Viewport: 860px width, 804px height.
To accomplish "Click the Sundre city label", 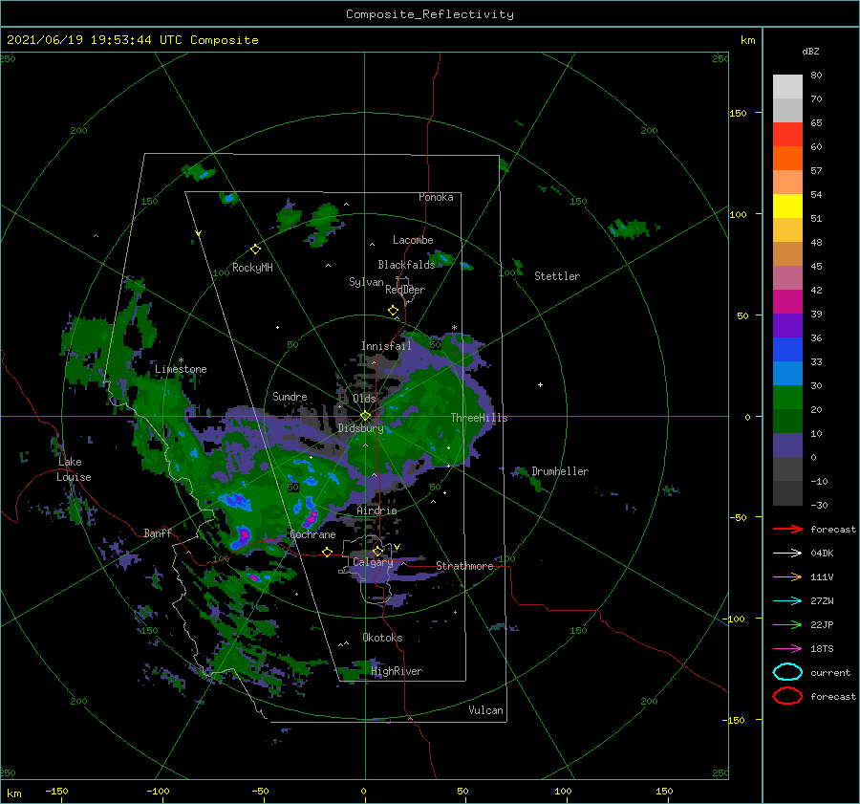I will (290, 396).
